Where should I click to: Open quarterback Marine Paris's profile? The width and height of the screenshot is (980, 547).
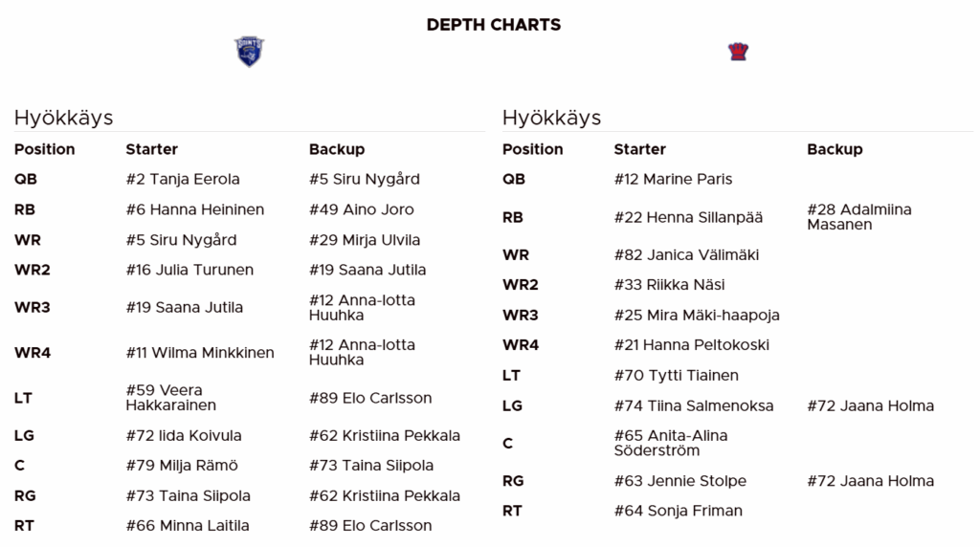coord(673,179)
